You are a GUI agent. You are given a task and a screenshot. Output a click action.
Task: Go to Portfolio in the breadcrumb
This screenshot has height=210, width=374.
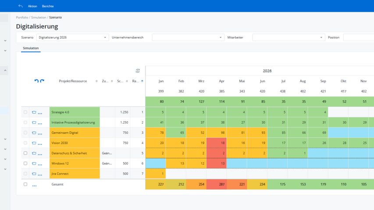tap(22, 17)
